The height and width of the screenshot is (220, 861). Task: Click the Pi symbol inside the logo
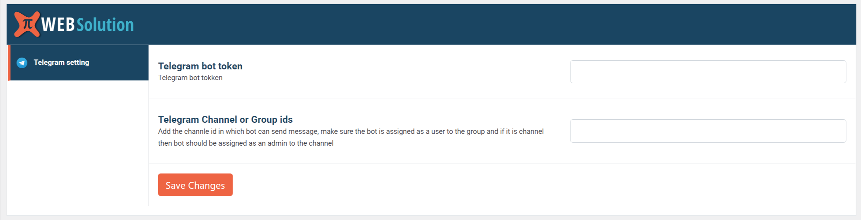click(x=27, y=24)
